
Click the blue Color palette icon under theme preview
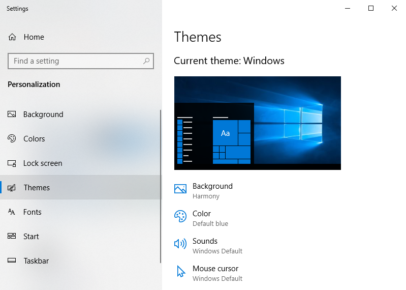[x=180, y=216]
